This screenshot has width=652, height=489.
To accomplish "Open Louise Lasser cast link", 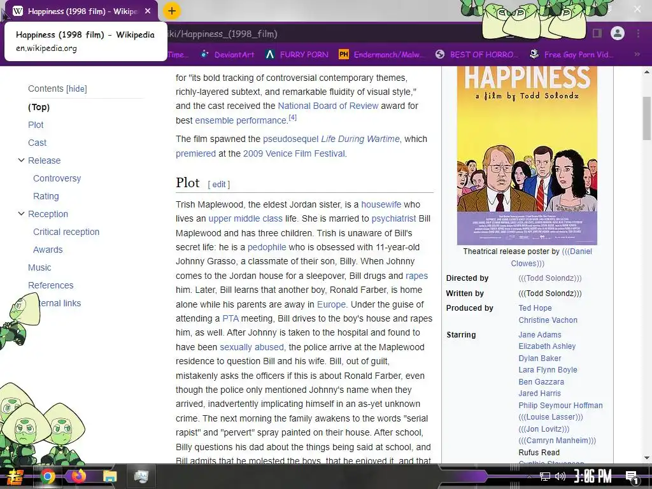I will click(551, 417).
